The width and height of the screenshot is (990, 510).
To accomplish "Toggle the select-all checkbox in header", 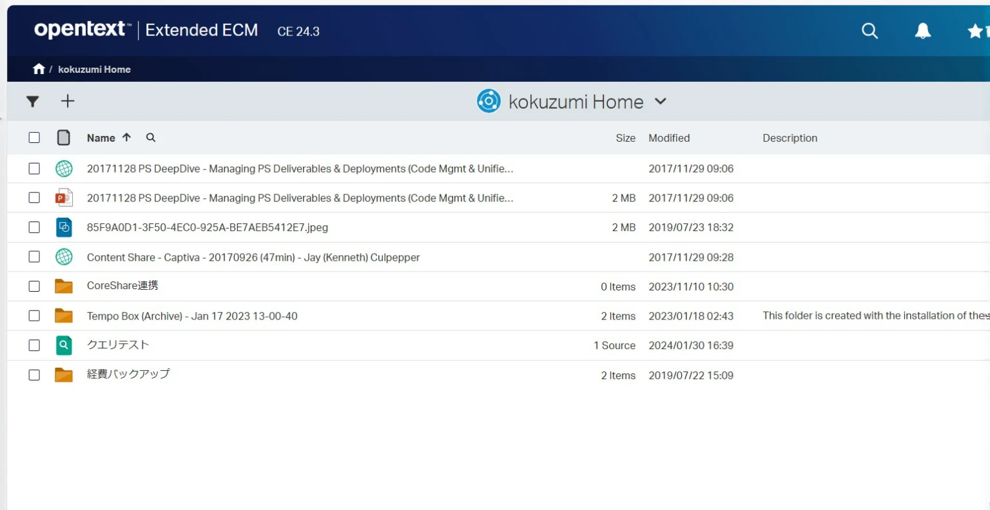I will click(34, 137).
